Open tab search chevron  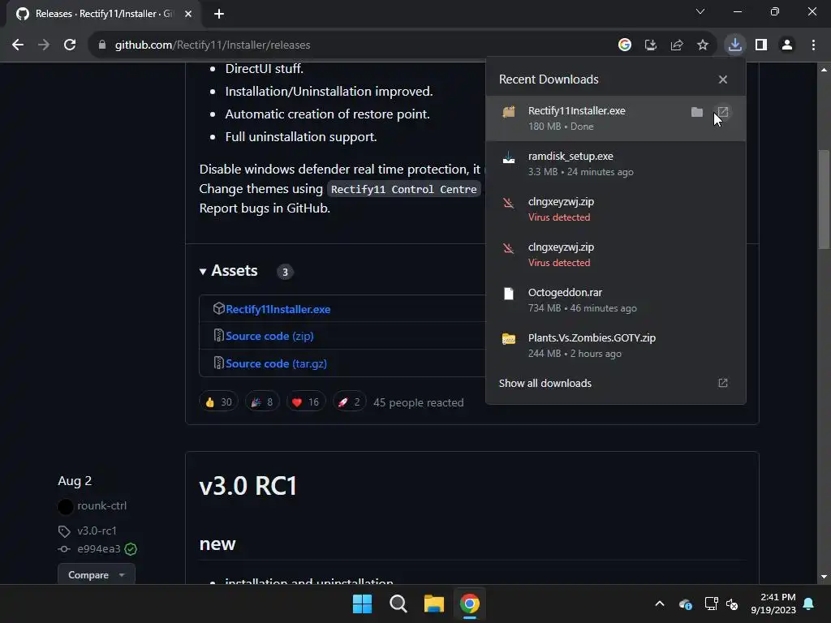[x=700, y=11]
